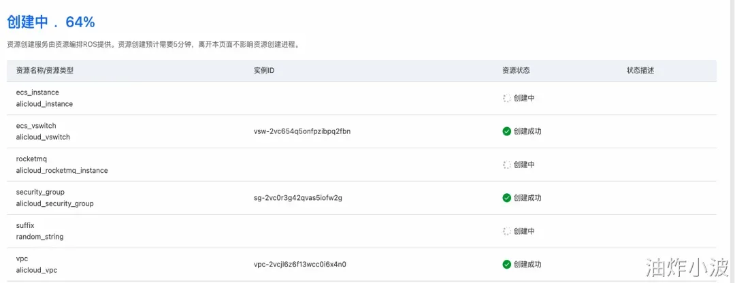
Task: Click green success checkmark for vpc
Action: pyautogui.click(x=507, y=264)
